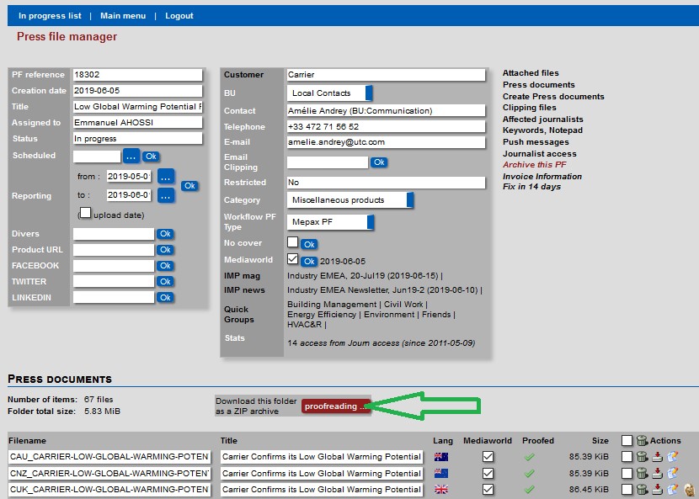The width and height of the screenshot is (699, 499).
Task: Click the brown icon beside CUK_CARRIER row
Action: coord(688,490)
